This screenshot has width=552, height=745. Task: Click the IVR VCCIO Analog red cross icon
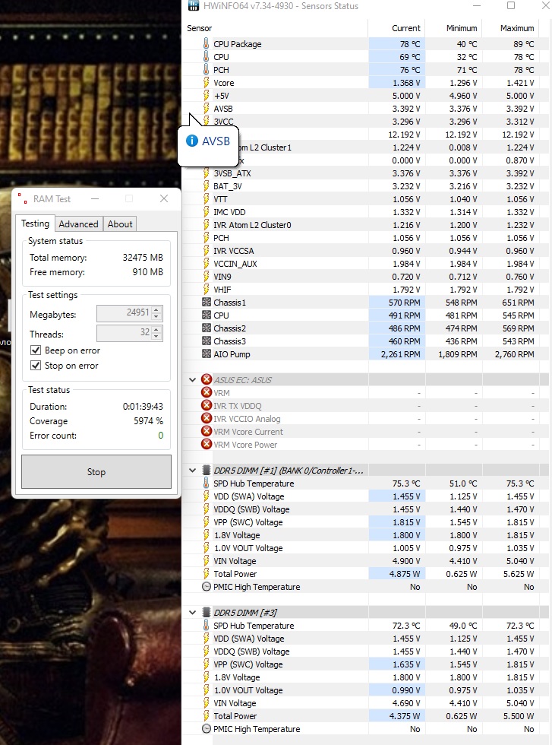[207, 418]
